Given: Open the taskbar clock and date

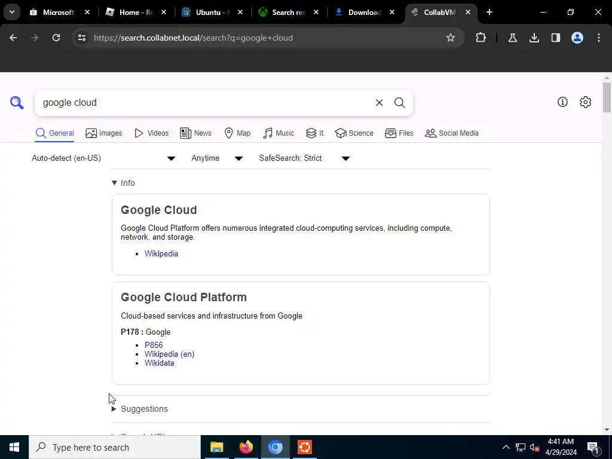Looking at the screenshot, I should point(561,447).
